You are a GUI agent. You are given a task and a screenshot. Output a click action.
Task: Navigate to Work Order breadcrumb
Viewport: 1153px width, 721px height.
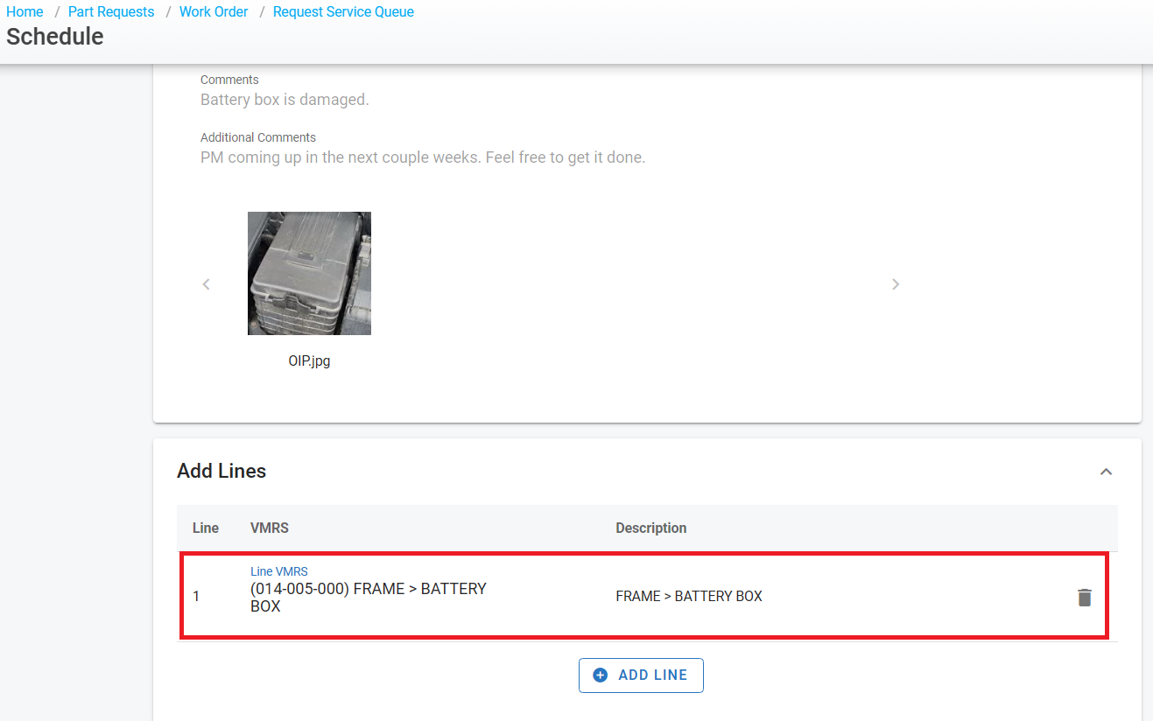(x=214, y=12)
